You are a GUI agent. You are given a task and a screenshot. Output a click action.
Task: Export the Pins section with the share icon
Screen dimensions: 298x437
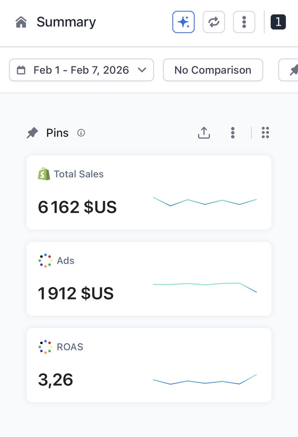tap(204, 133)
